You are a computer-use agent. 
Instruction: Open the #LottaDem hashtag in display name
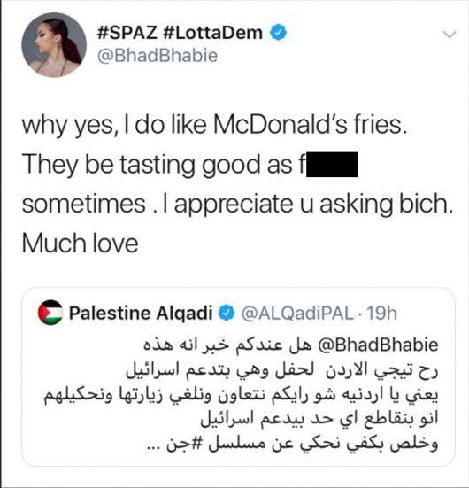tap(212, 33)
